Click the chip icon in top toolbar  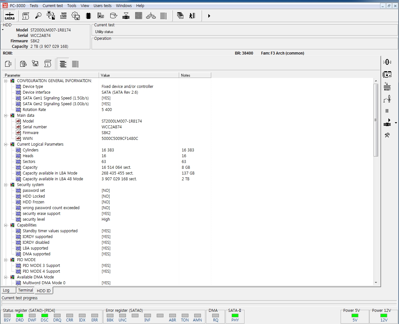[88, 16]
